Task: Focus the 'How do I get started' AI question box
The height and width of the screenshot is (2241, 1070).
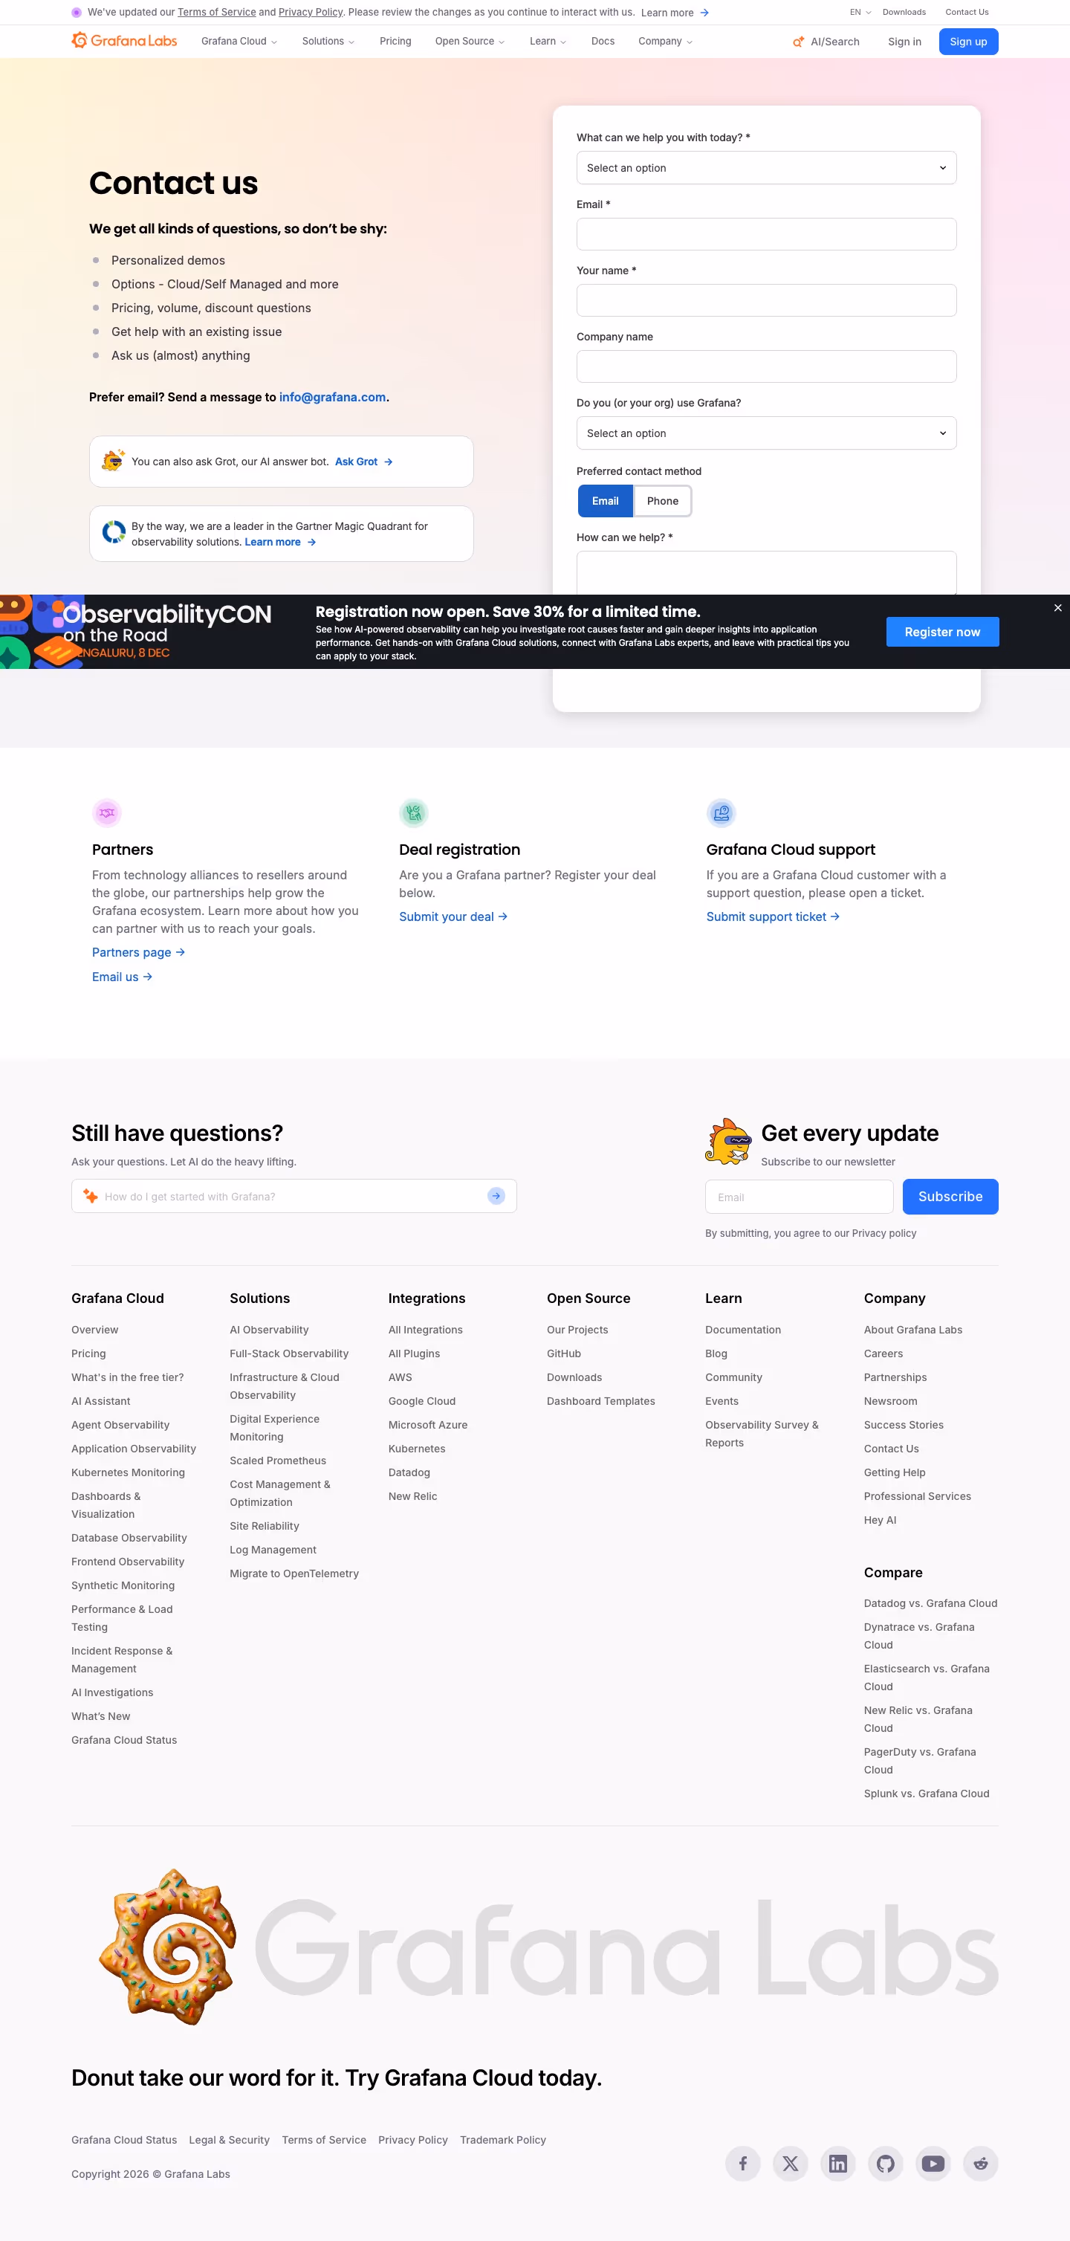Action: (x=294, y=1196)
